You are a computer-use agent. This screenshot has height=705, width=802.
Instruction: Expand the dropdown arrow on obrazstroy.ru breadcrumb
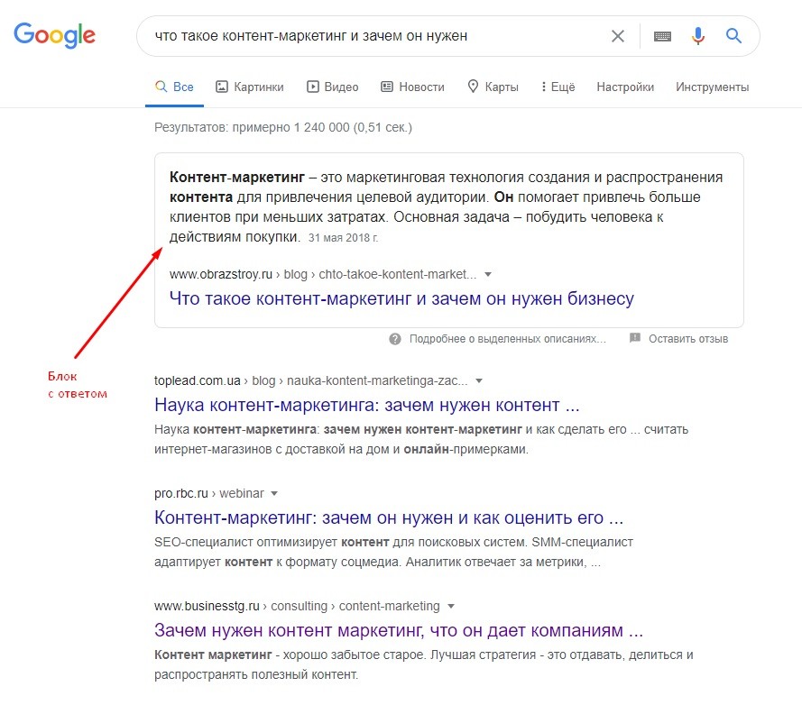pyautogui.click(x=488, y=273)
